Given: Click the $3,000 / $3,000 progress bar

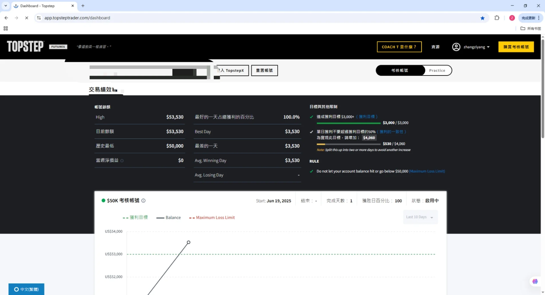Looking at the screenshot, I should click(349, 123).
